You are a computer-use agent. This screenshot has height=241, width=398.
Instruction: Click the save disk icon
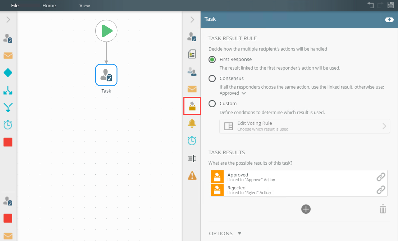[391, 5]
